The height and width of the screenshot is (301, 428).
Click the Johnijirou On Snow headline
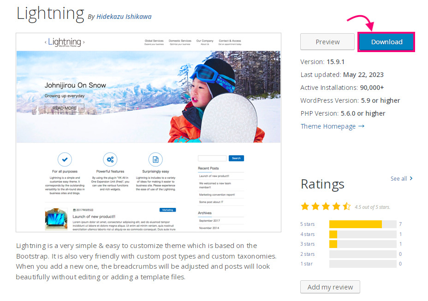[75, 85]
